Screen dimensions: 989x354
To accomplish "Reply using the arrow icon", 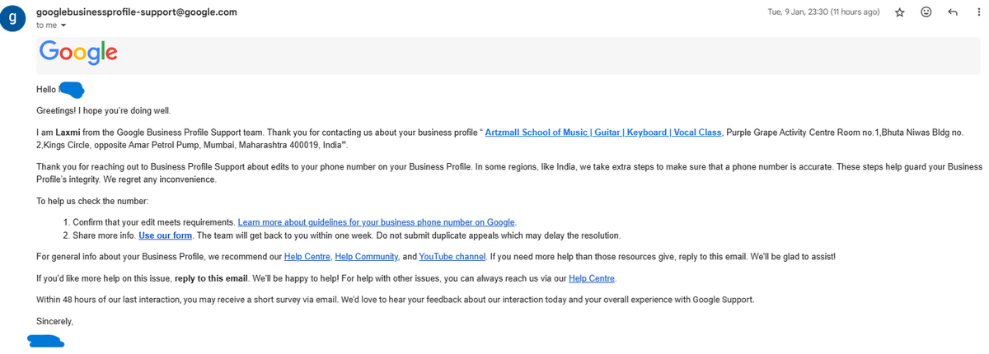I will tap(953, 12).
